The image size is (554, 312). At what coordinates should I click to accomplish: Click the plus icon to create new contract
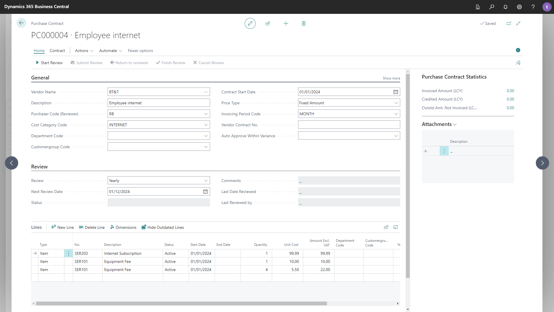(x=286, y=23)
